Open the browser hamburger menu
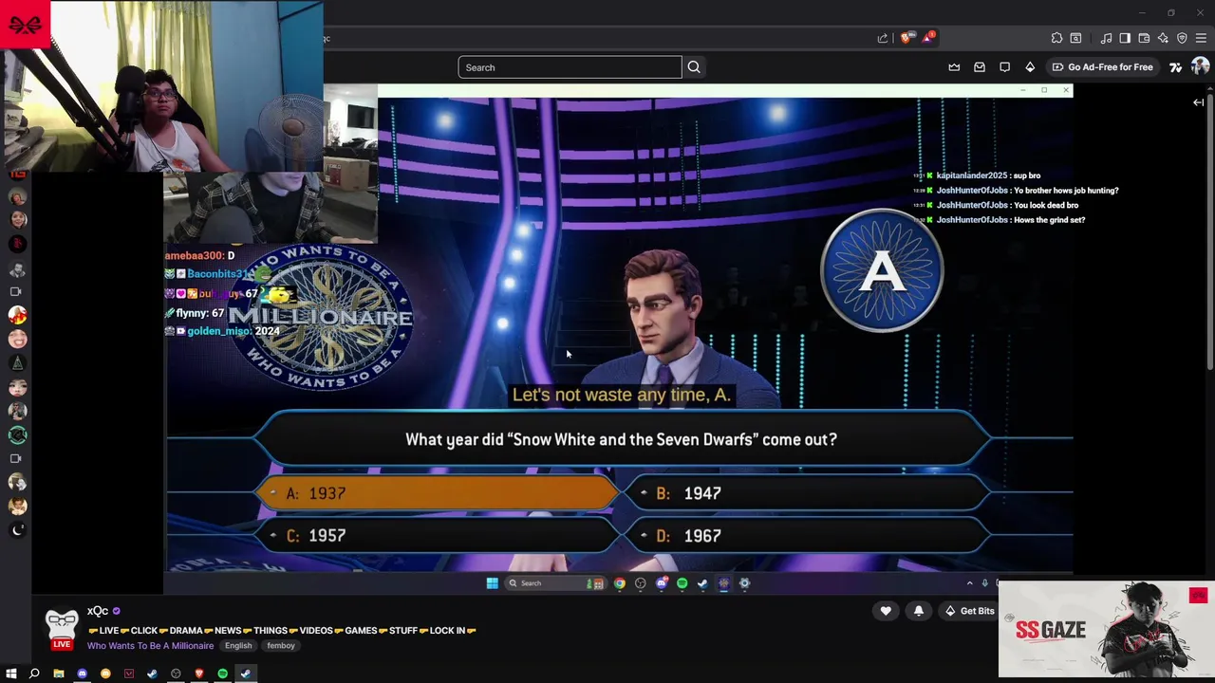Image resolution: width=1215 pixels, height=683 pixels. coord(1201,38)
